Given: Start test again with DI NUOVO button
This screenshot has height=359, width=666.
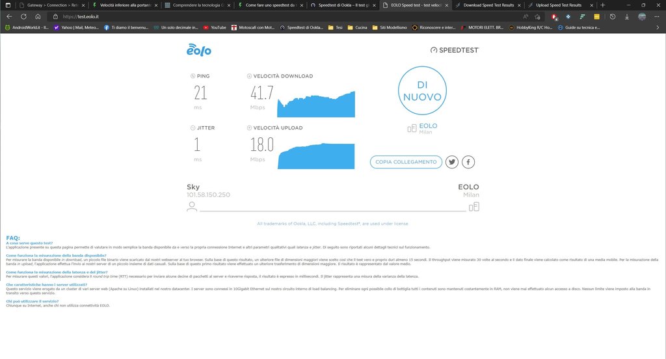Looking at the screenshot, I should pyautogui.click(x=422, y=90).
